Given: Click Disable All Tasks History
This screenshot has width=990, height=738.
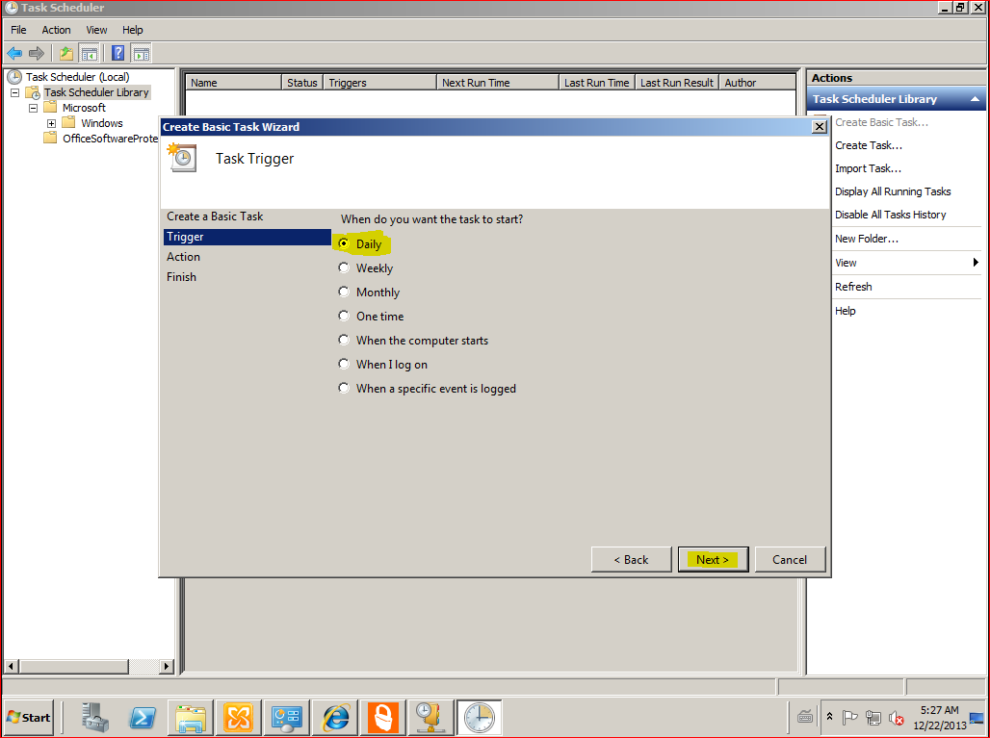Looking at the screenshot, I should pos(890,215).
